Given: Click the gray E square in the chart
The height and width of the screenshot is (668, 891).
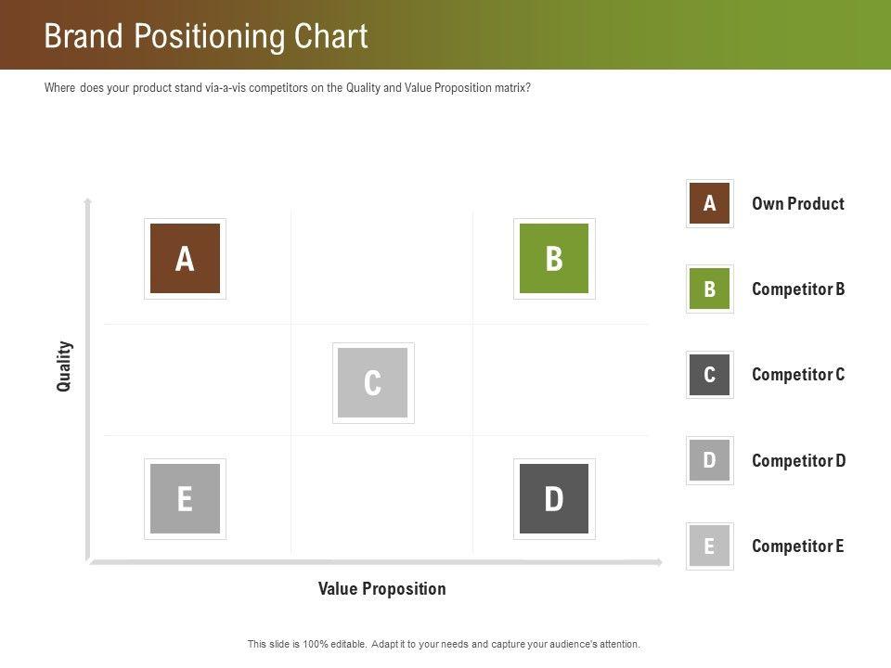Looking at the screenshot, I should pos(185,499).
